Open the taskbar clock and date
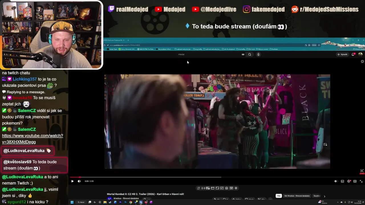This screenshot has width=365, height=205. tap(358, 202)
